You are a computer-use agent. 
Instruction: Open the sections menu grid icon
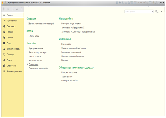click(4, 9)
